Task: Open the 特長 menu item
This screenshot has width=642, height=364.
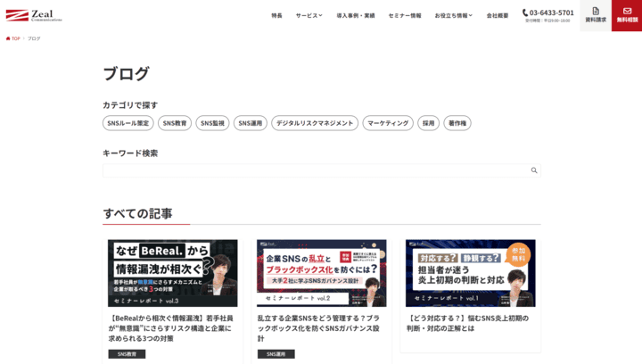Action: pyautogui.click(x=276, y=15)
